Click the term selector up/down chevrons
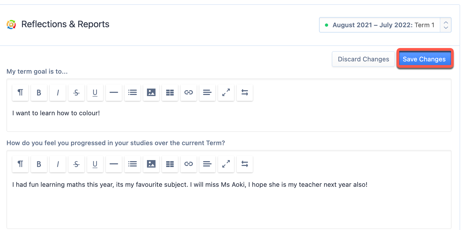 [x=446, y=25]
